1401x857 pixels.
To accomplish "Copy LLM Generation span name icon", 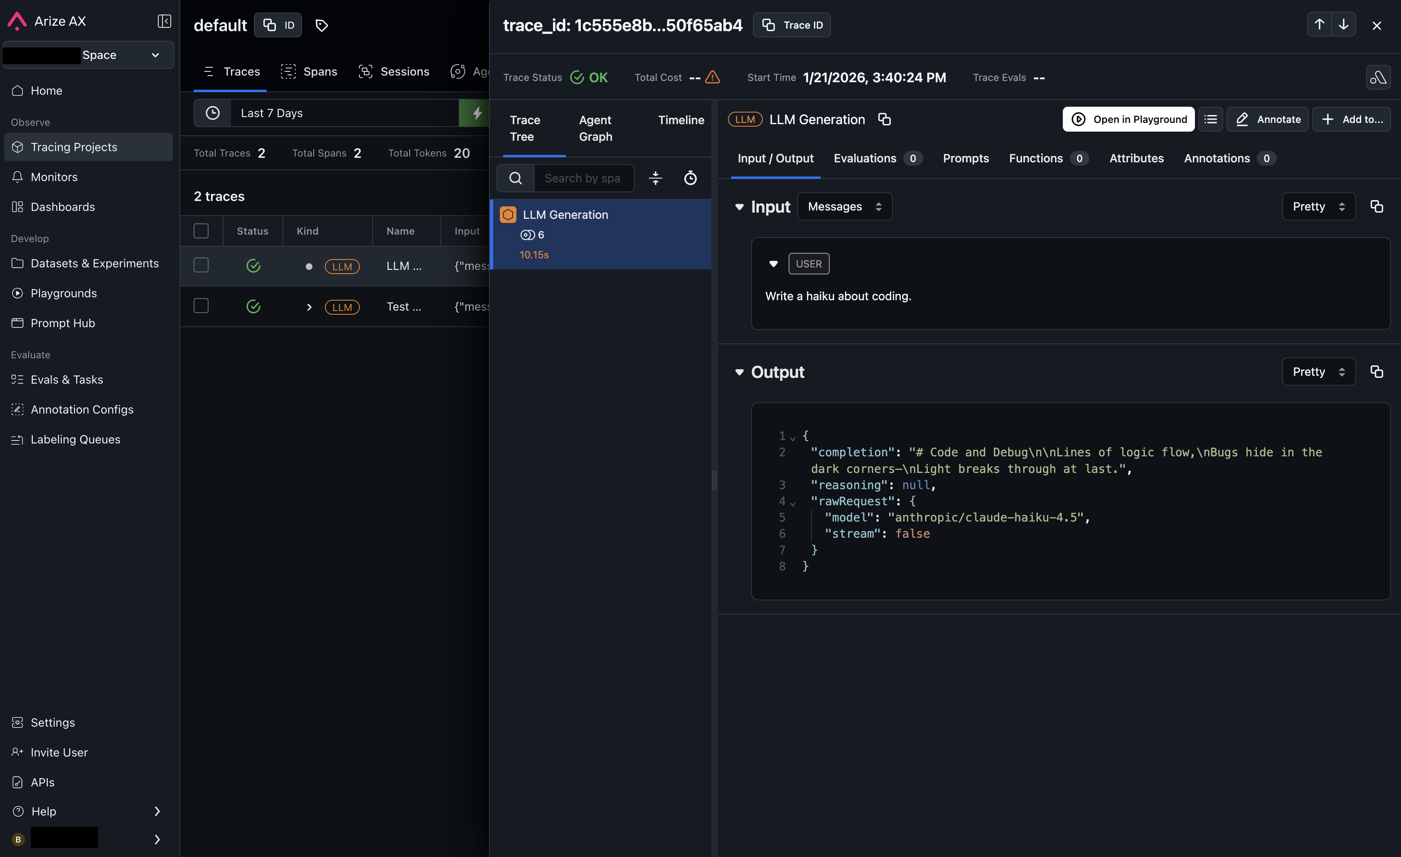I will 884,119.
